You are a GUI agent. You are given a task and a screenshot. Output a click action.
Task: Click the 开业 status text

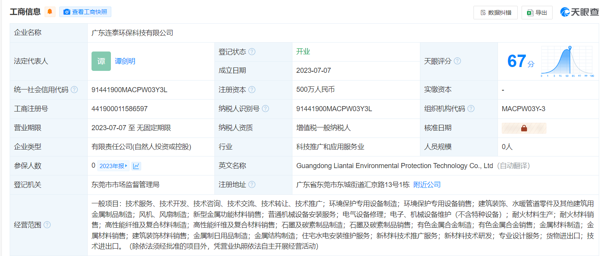303,52
